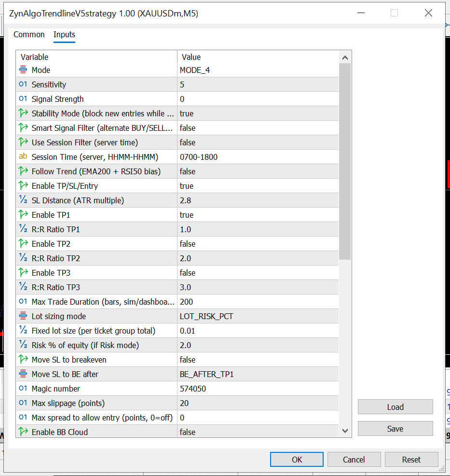Edit the SL Distance value 2.8
The height and width of the screenshot is (476, 450).
point(258,200)
